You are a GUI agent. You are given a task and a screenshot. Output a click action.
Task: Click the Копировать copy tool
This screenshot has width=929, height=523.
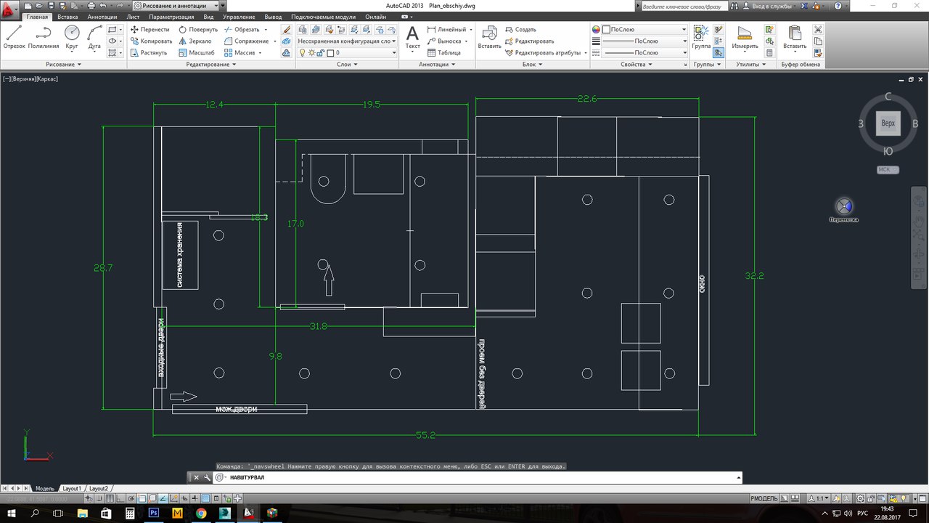[151, 41]
